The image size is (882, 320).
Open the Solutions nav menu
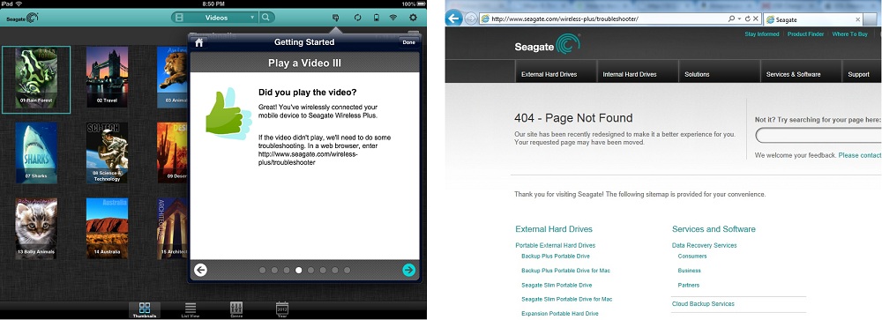point(697,74)
